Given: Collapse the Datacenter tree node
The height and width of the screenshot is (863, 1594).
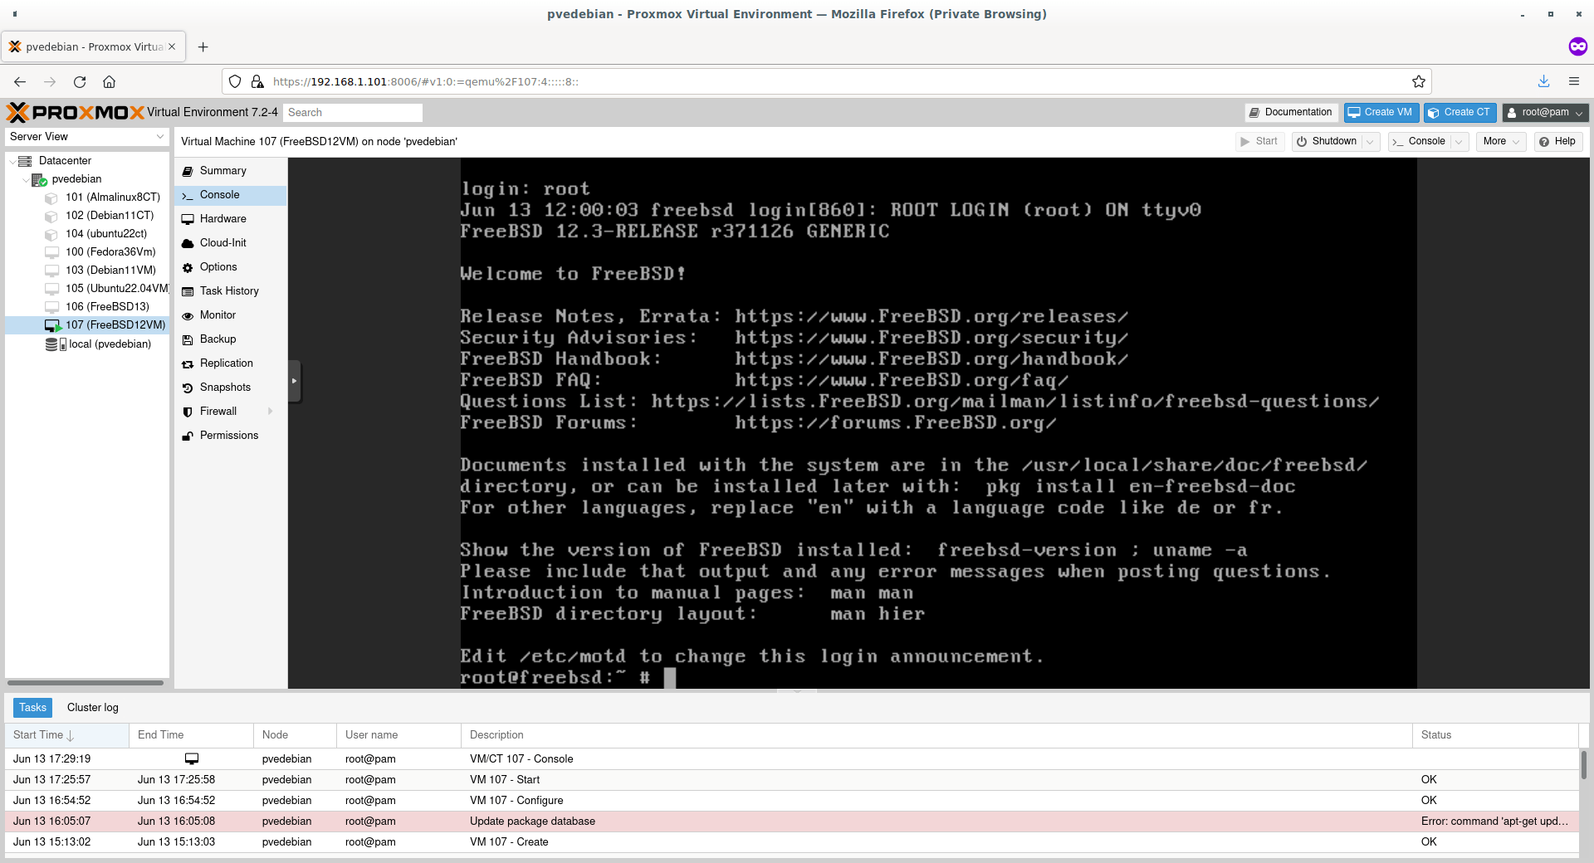Looking at the screenshot, I should coord(12,161).
